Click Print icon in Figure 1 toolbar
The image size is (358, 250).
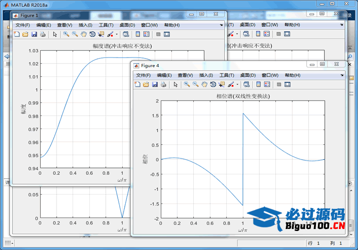click(x=43, y=34)
